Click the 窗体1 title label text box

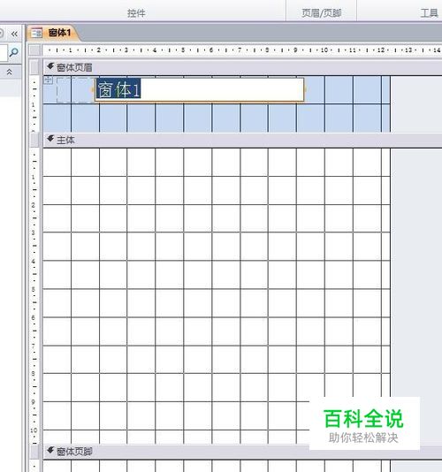200,89
